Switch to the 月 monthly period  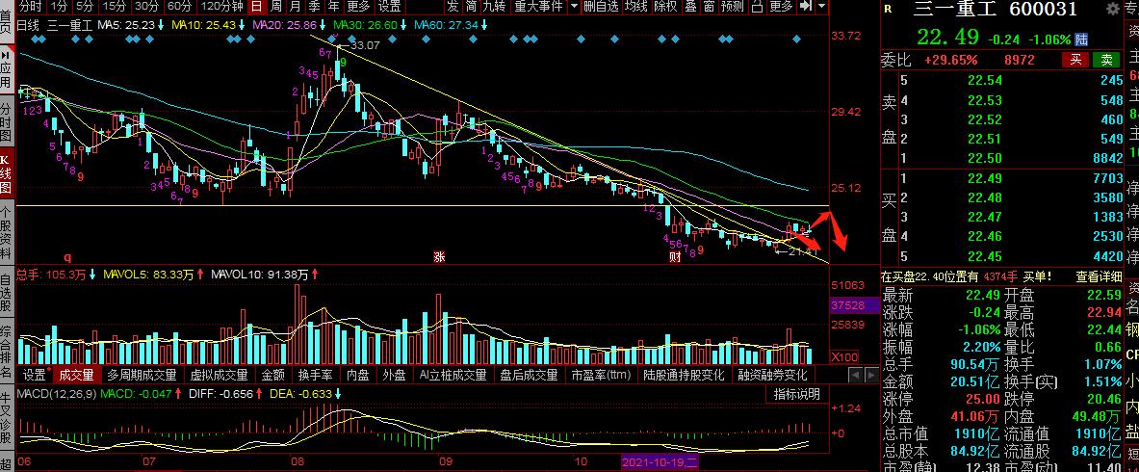295,7
